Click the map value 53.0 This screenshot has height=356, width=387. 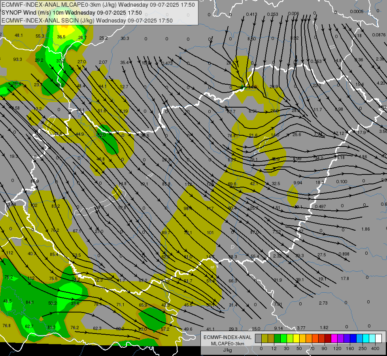(x=101, y=135)
